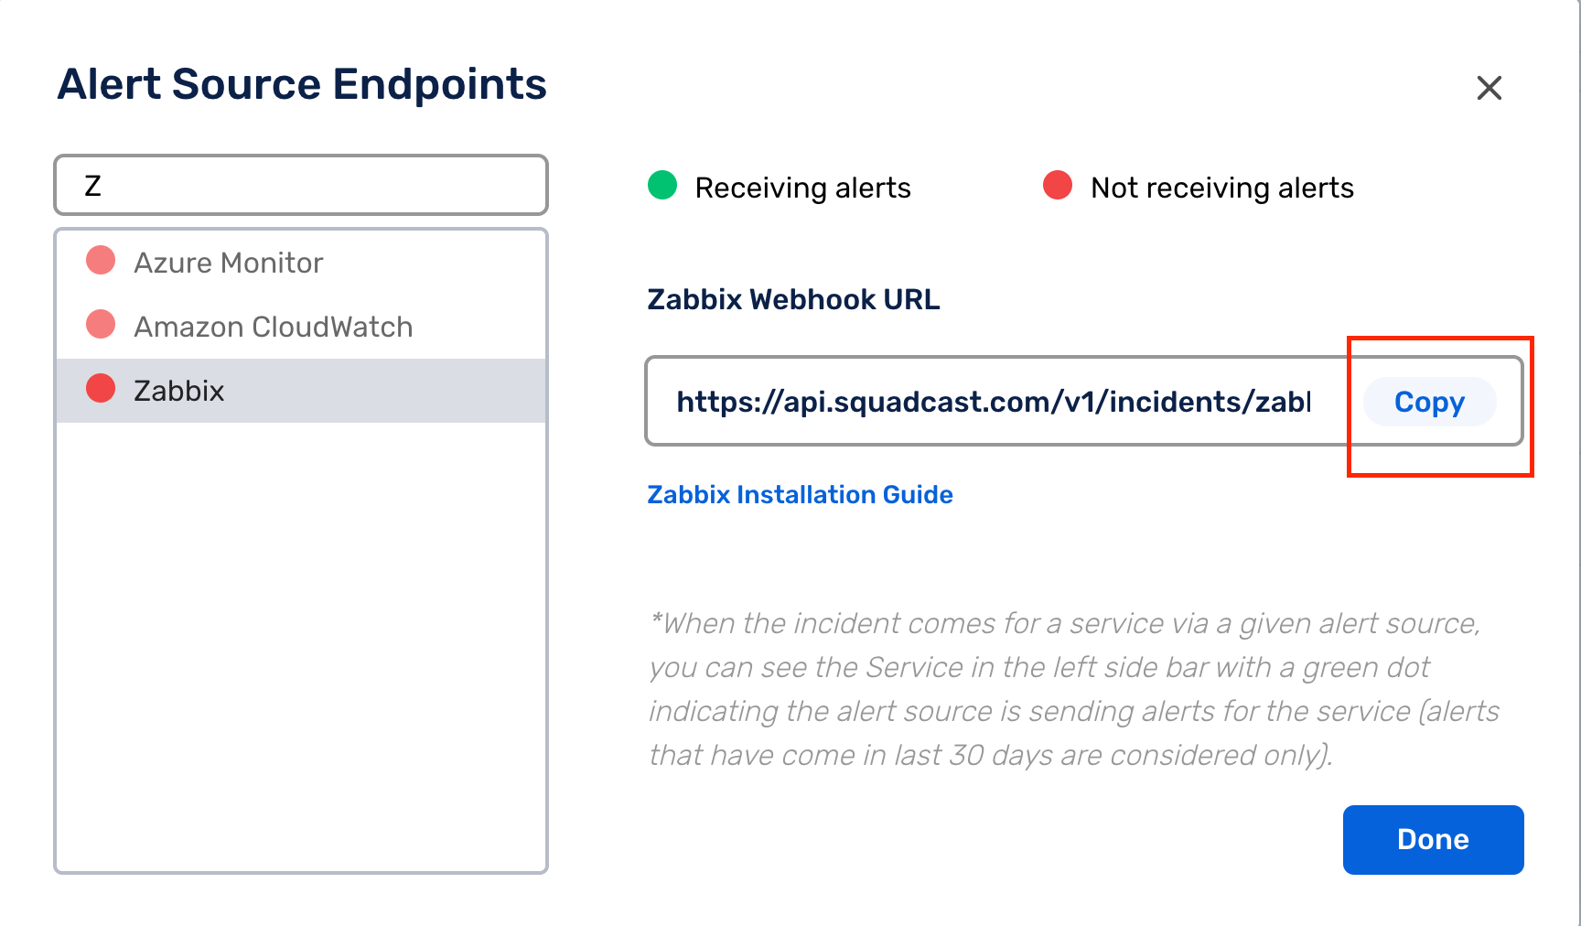Select the Zabbix alert source entry
1581x926 pixels.
(301, 391)
